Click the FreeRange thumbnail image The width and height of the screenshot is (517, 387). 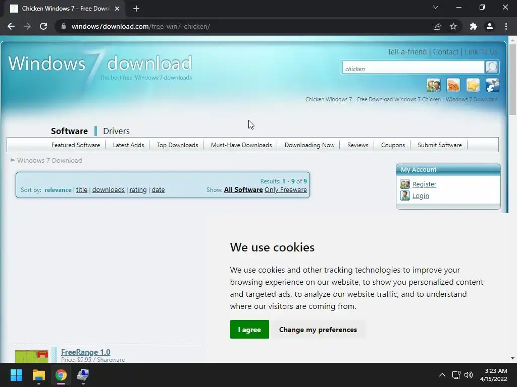coord(31,356)
